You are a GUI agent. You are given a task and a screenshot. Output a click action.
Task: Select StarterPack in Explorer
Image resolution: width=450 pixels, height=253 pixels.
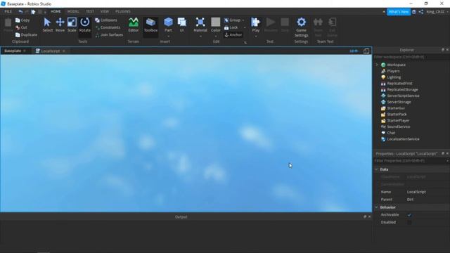point(397,114)
